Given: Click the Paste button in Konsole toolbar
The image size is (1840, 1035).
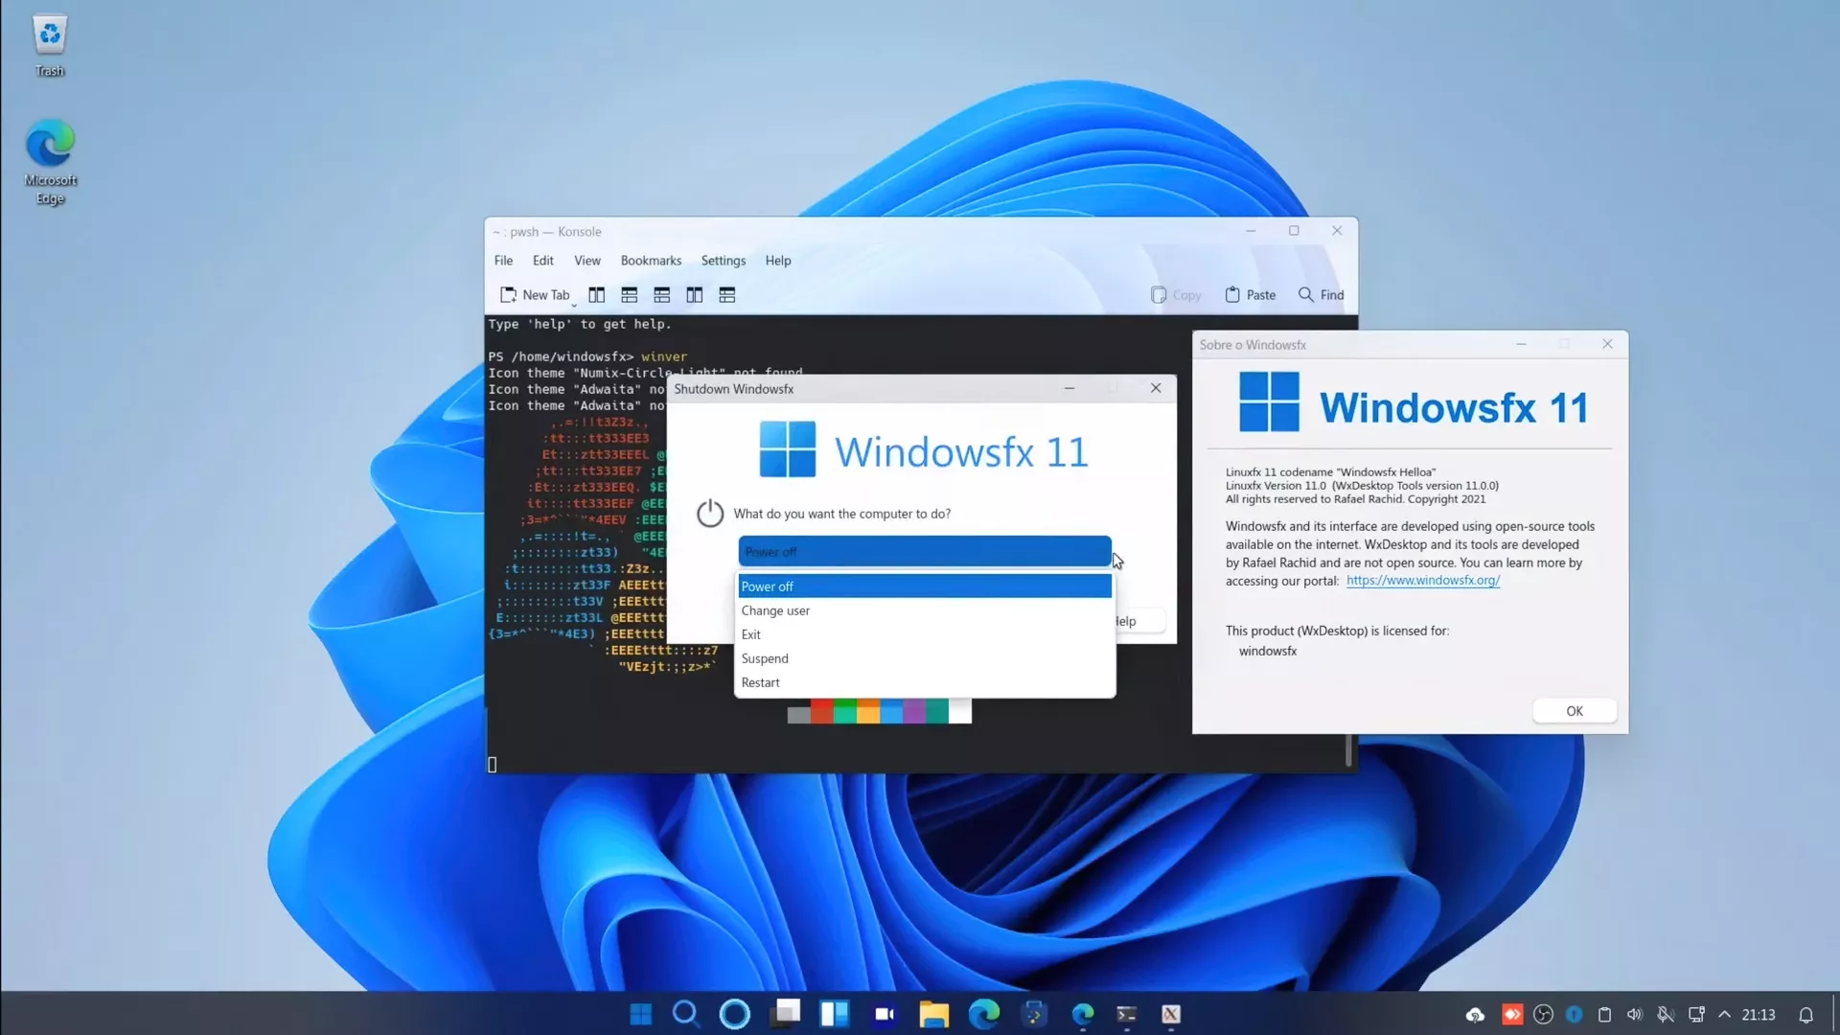Looking at the screenshot, I should 1250,293.
